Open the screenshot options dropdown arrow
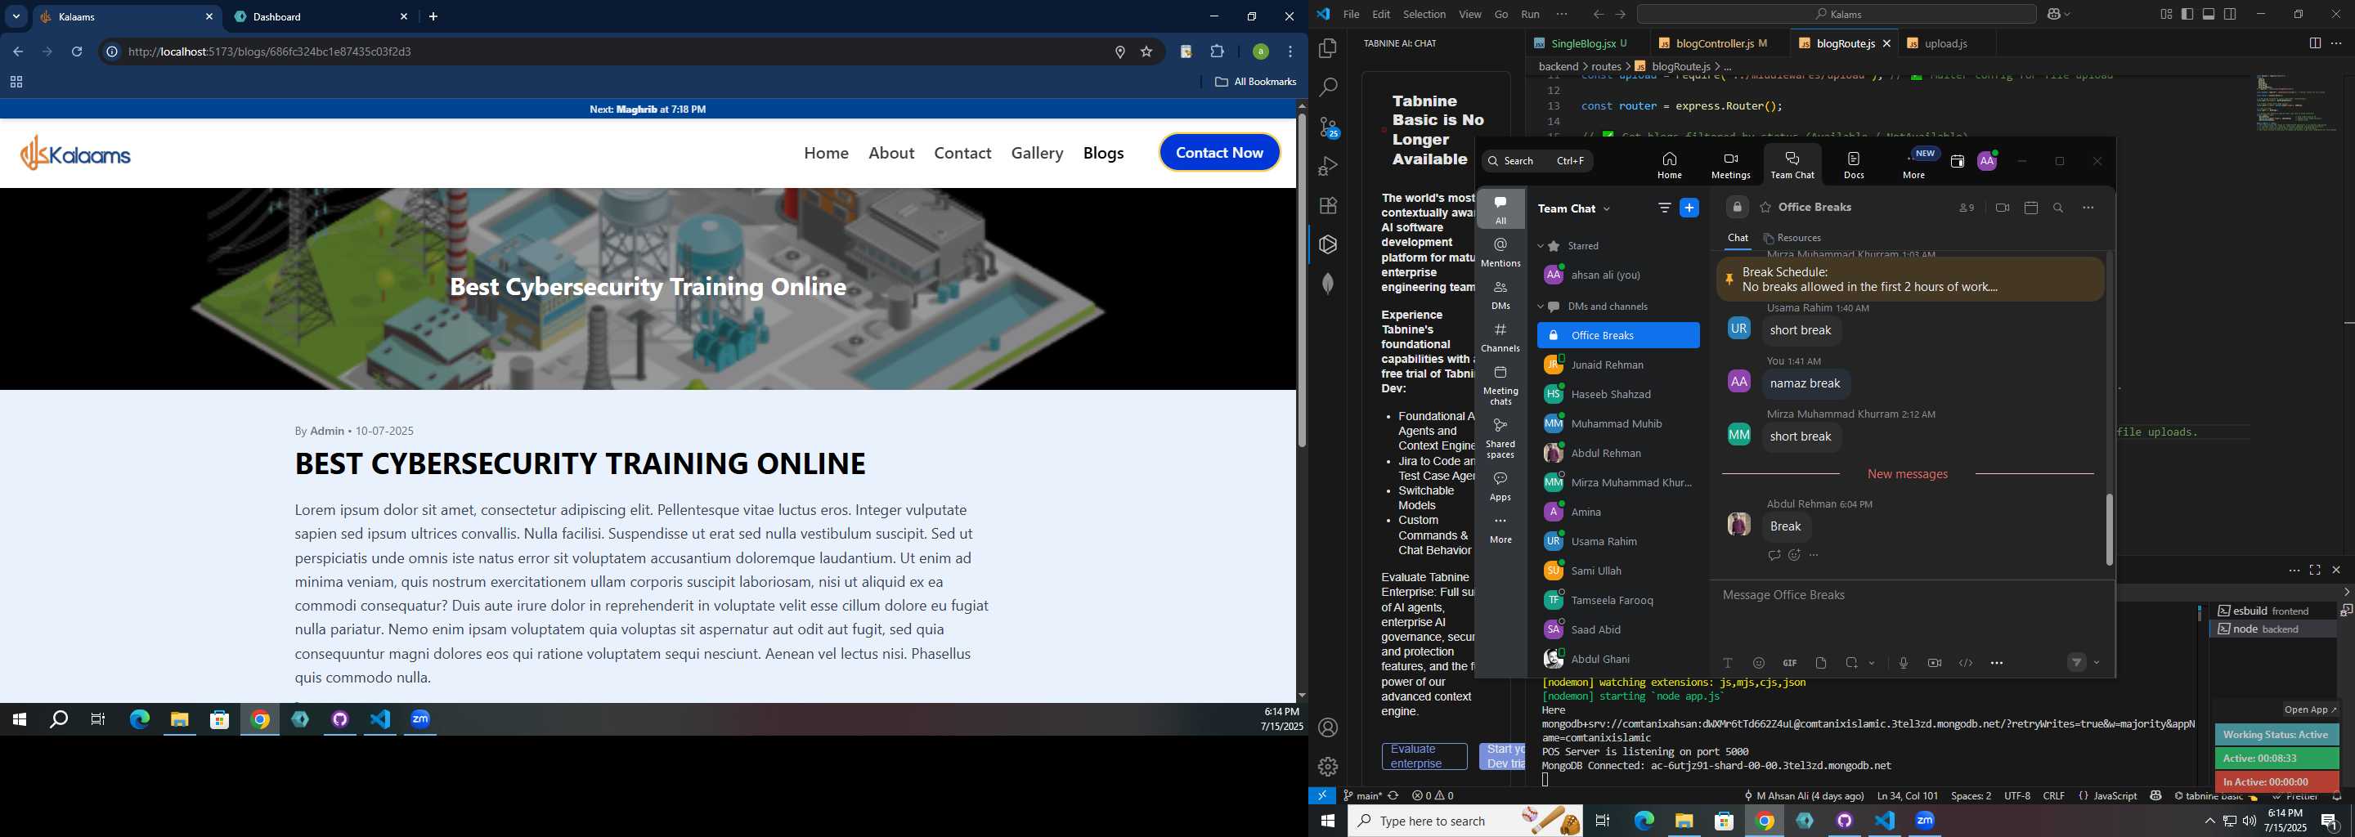The width and height of the screenshot is (2355, 837). coord(1872,664)
